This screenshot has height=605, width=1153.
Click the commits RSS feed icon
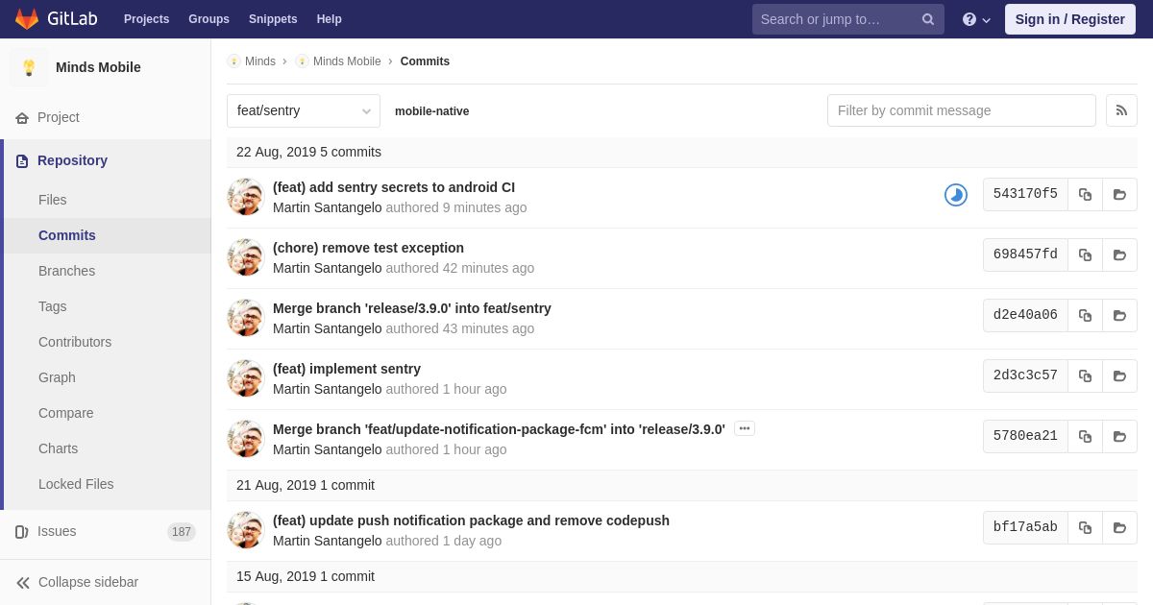[x=1121, y=110]
